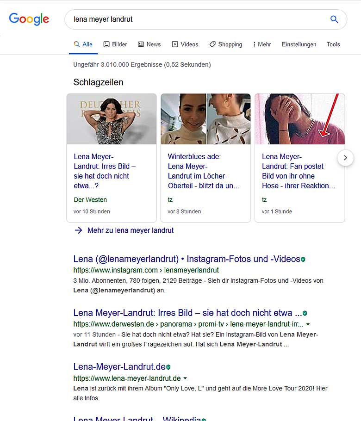Open headline Irres Bild from Der Westen
Image resolution: width=361 pixels, height=421 pixels.
105,171
